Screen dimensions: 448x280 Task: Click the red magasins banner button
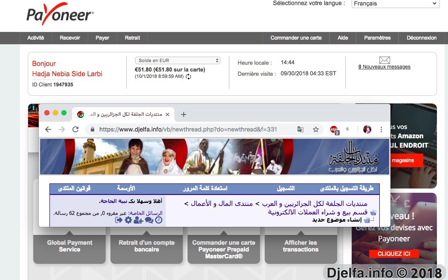406,160
